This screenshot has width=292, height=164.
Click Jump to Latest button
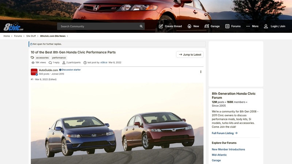pyautogui.click(x=190, y=55)
